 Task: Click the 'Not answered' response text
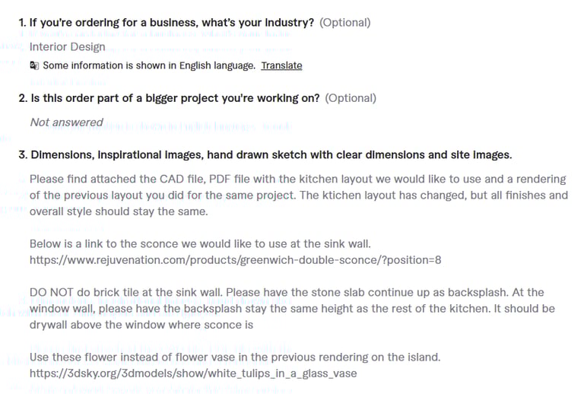click(x=67, y=122)
